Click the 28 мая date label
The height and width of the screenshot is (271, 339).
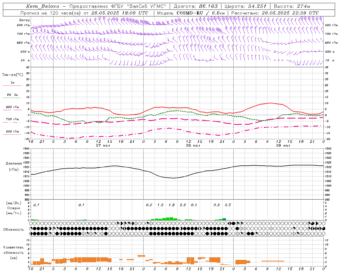193,146
